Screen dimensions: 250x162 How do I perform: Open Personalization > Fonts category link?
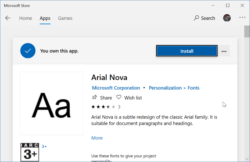[x=174, y=88]
